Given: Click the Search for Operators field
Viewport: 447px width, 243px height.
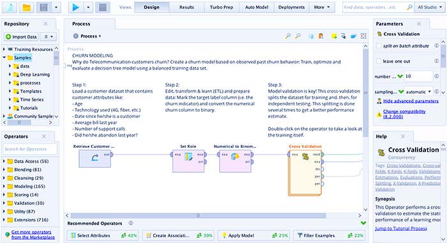Looking at the screenshot, I should (30, 149).
